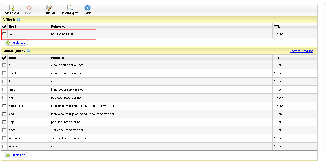
Task: Click email.secureserver.net in the email row
Action: 67,73
